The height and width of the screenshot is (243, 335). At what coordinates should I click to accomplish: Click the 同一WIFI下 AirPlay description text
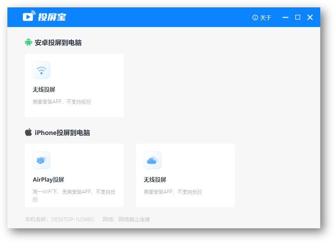[x=74, y=192]
